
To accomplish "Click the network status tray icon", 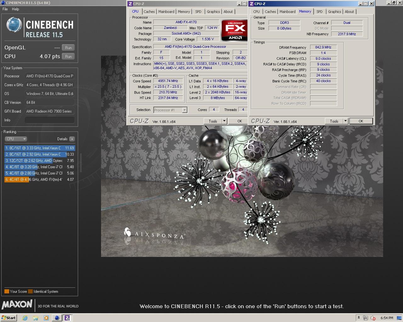I will pos(366,318).
